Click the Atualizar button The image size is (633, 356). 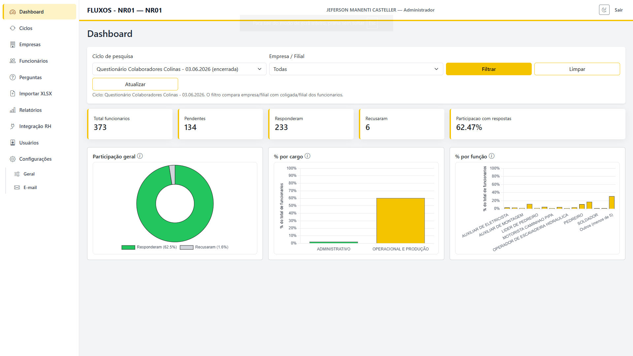pos(135,84)
